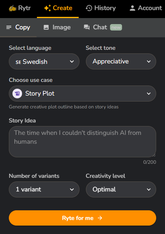Viewport: 165px width, 234px height.
Task: Switch to the Chat tab
Action: pos(103,27)
